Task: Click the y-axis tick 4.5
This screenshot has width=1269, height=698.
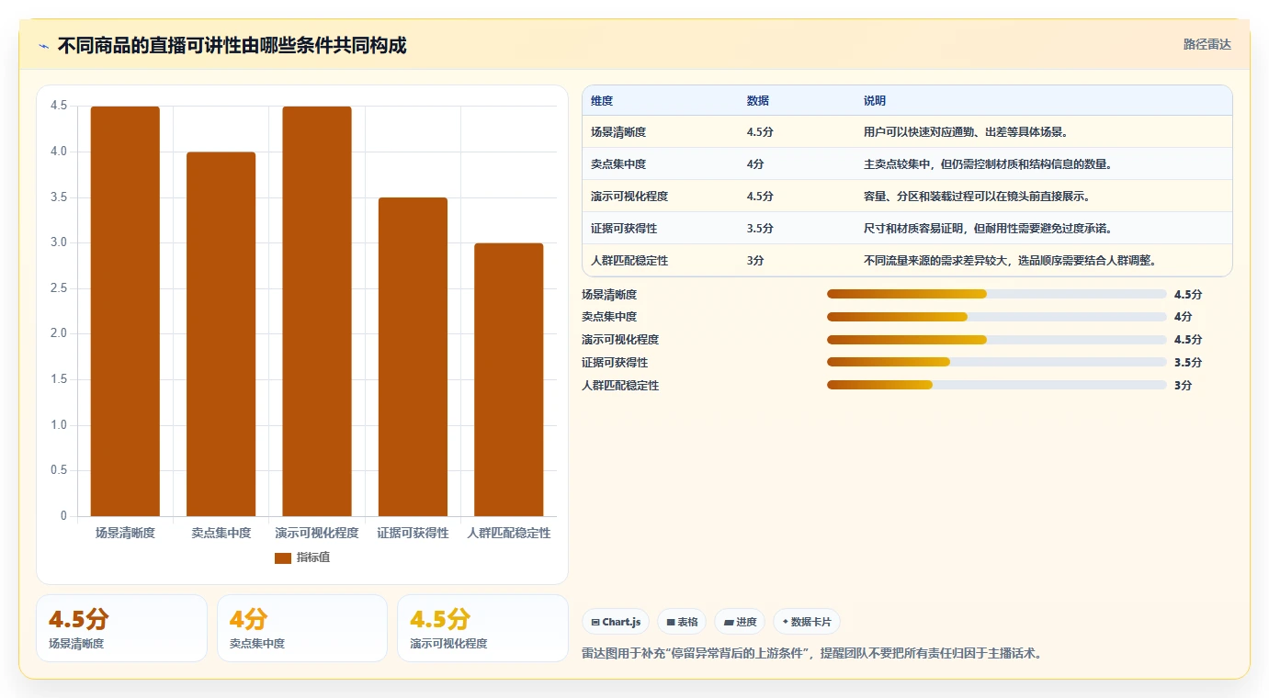Action: tap(59, 106)
